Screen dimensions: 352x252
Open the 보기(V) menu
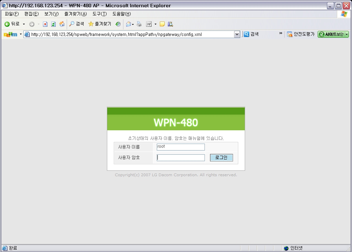[x=52, y=14]
